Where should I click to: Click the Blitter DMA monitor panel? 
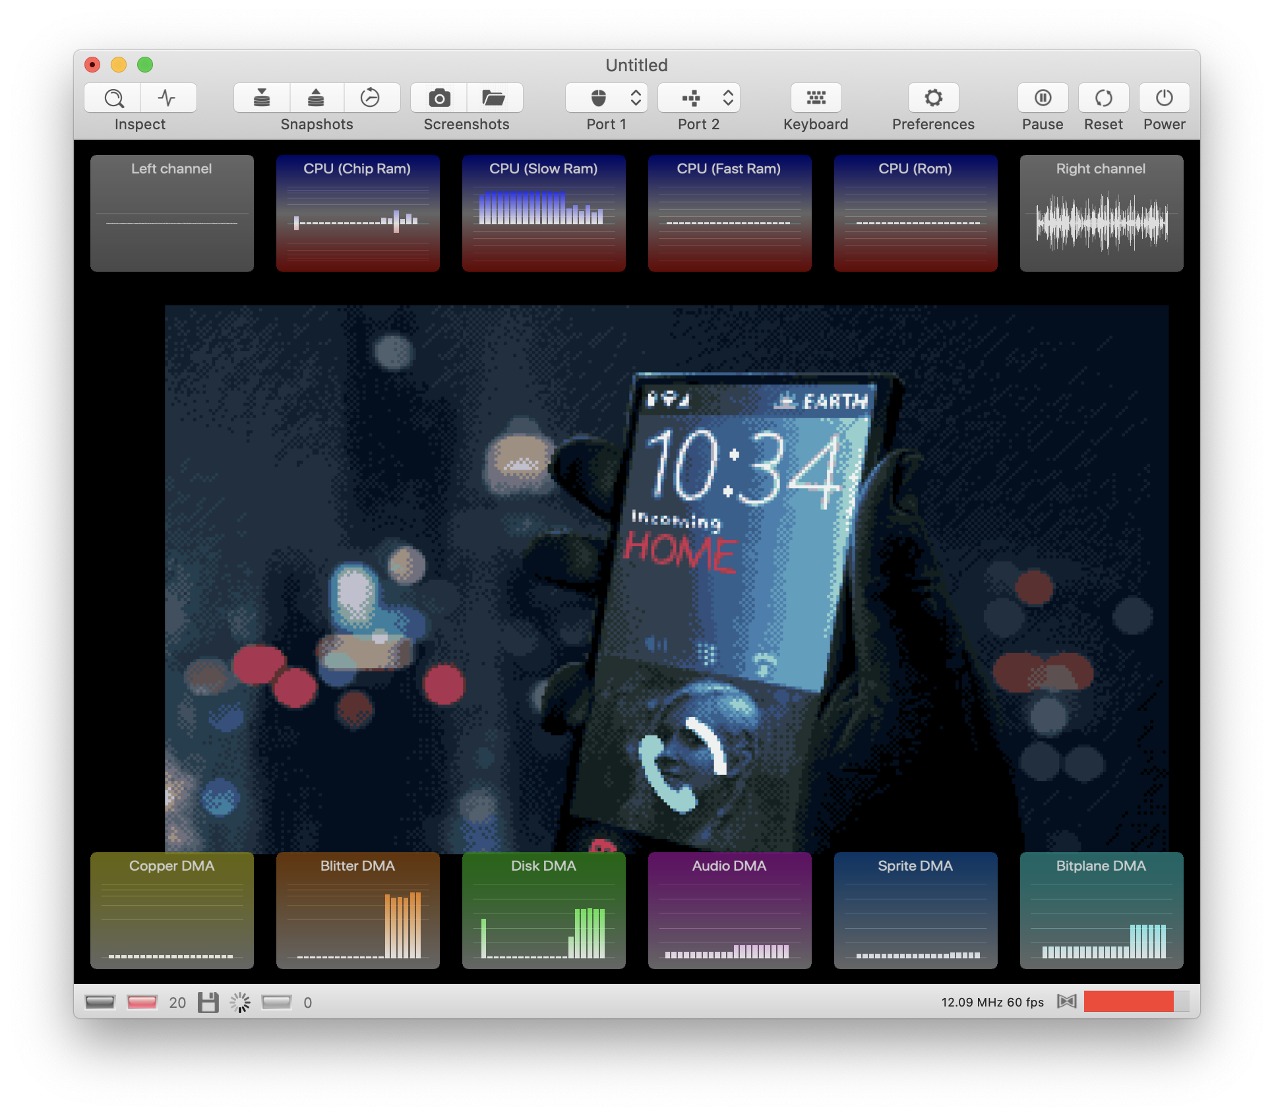pyautogui.click(x=358, y=910)
